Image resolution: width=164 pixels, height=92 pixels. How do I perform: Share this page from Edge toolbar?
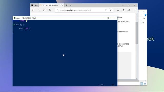(129, 10)
